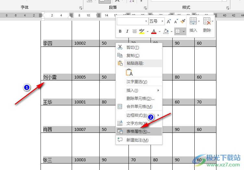Click the scissors cut icon
The image size is (244, 170).
120,47
